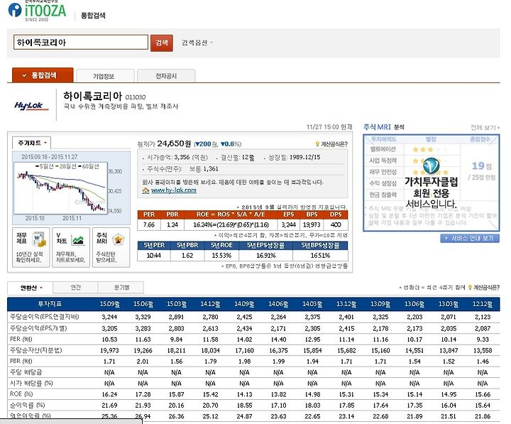Select the 통합검색 tab
511x424 pixels.
(x=43, y=75)
